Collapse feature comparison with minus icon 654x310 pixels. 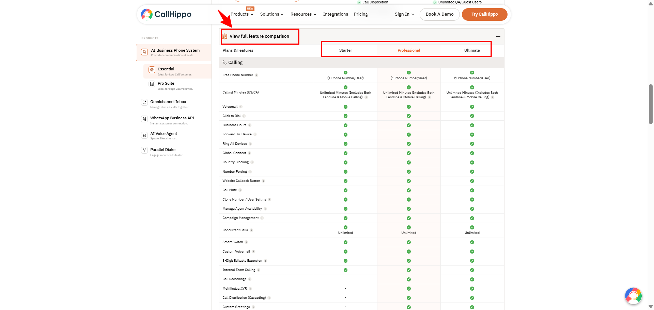pyautogui.click(x=498, y=36)
